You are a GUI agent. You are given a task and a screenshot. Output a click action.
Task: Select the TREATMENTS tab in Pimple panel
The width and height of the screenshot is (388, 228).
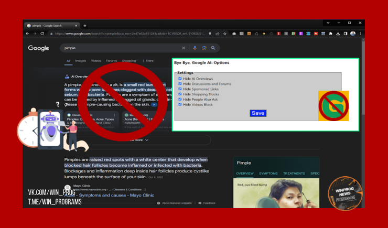[x=294, y=173]
